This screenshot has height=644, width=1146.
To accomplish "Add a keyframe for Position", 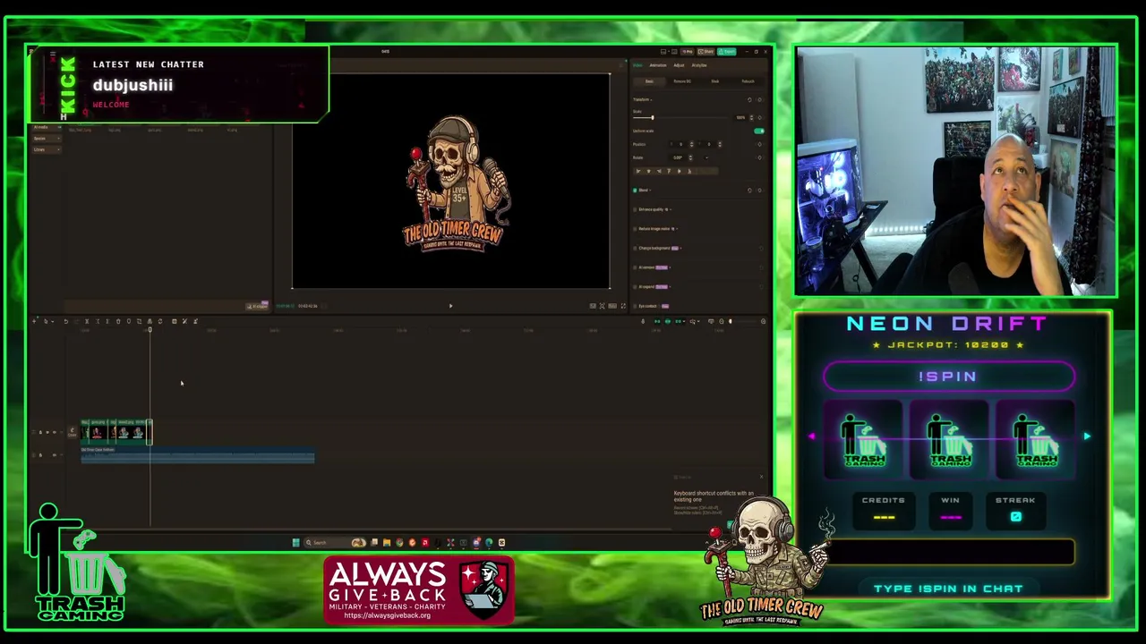I will click(759, 144).
